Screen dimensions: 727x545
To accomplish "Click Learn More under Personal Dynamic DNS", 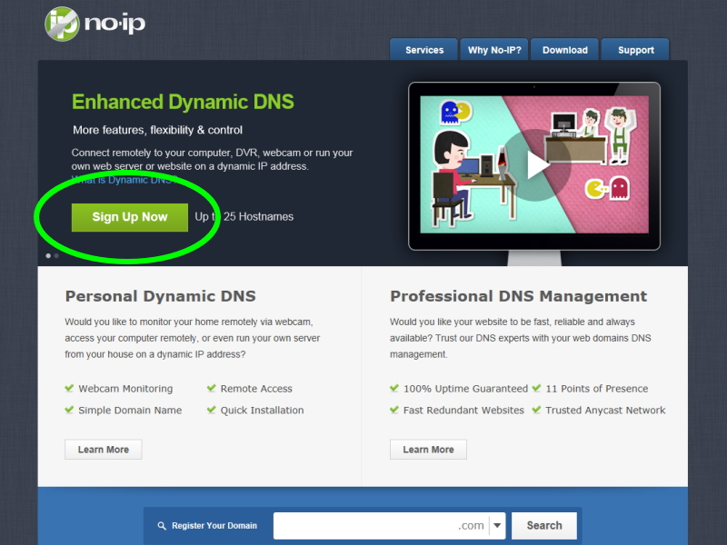I will click(104, 450).
